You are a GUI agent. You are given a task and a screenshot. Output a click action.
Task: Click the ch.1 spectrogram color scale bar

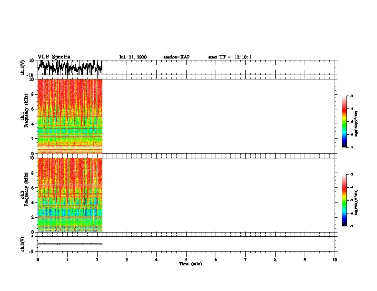pos(344,122)
